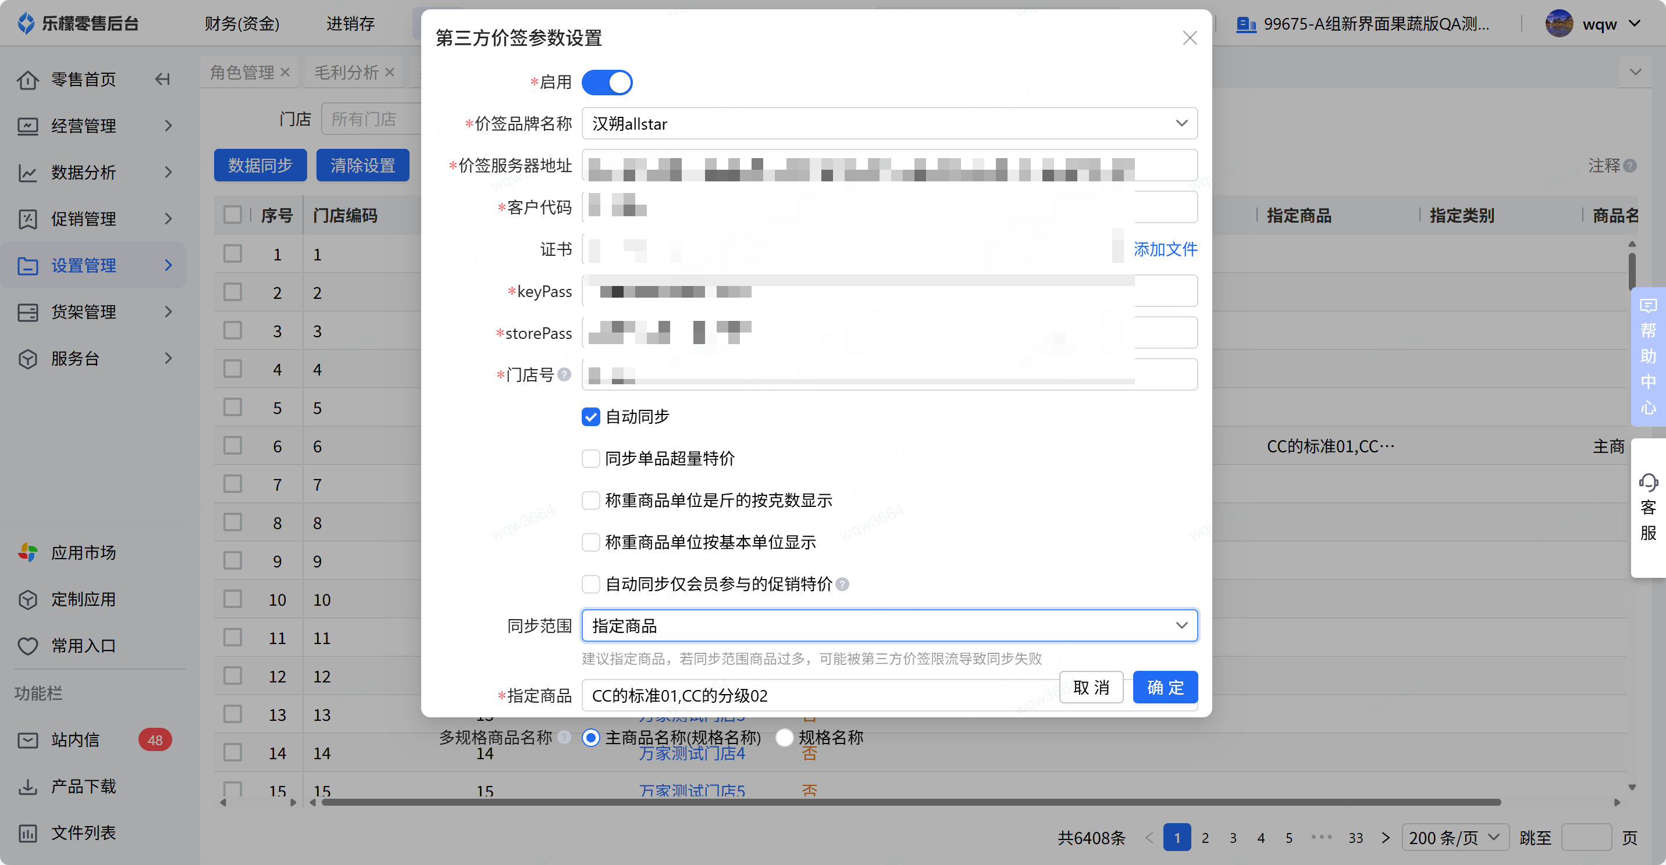The width and height of the screenshot is (1666, 865).
Task: Open the 进销存 top menu
Action: point(351,24)
